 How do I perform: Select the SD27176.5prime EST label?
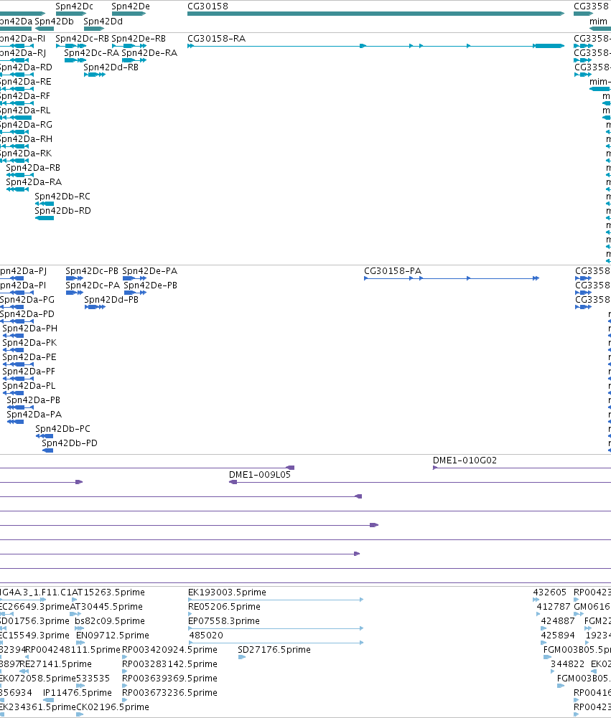274,650
